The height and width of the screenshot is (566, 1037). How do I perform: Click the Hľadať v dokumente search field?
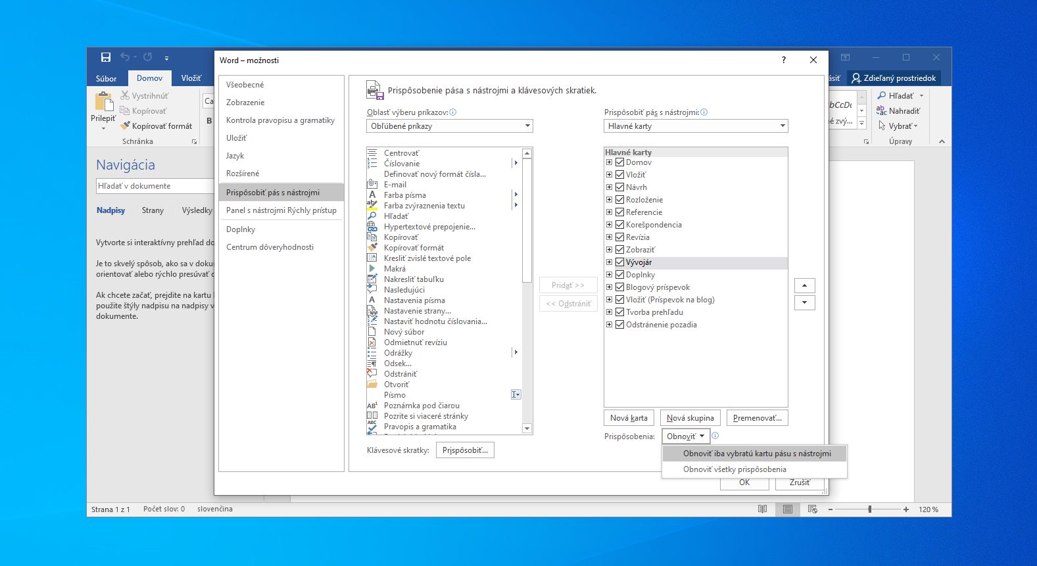[155, 186]
